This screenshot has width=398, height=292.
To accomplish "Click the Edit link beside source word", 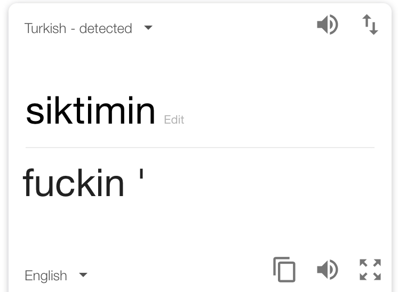I will (x=174, y=120).
